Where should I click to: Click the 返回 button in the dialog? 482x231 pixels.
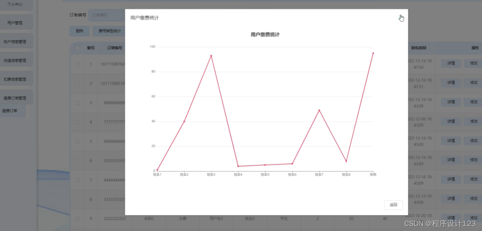click(x=393, y=205)
